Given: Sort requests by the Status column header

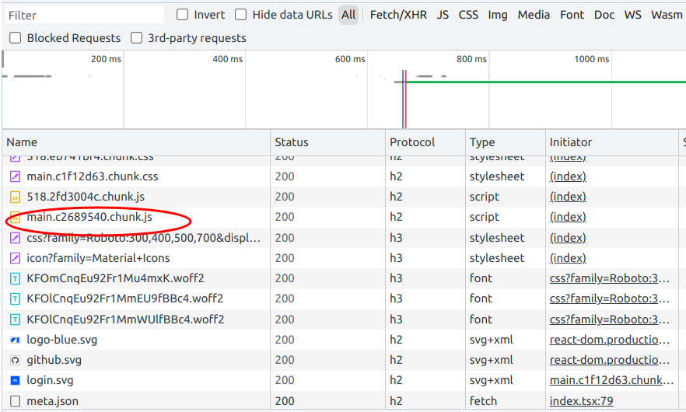Looking at the screenshot, I should [x=292, y=142].
